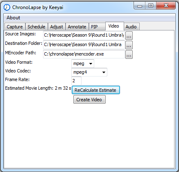Switch to the Capture tab
The height and width of the screenshot is (172, 179).
click(15, 27)
